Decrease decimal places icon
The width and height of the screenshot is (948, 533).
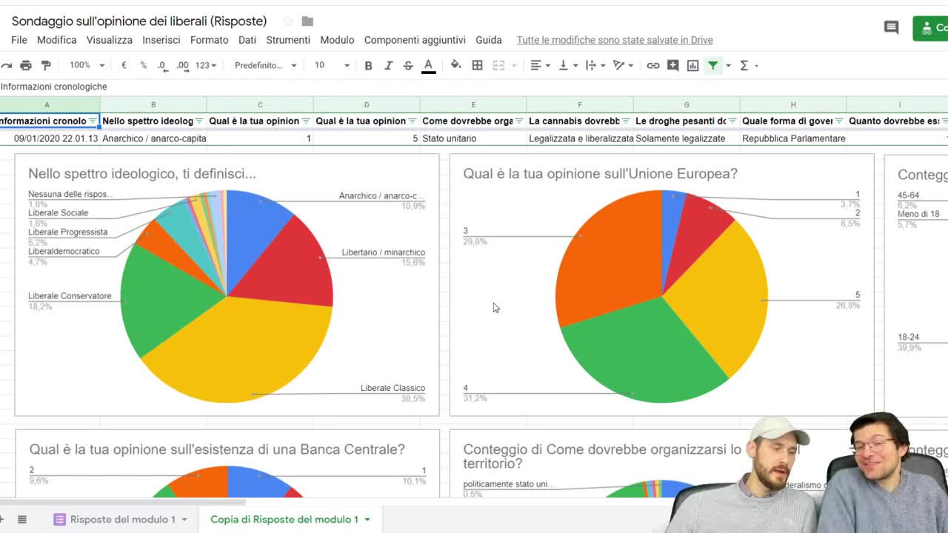coord(162,65)
